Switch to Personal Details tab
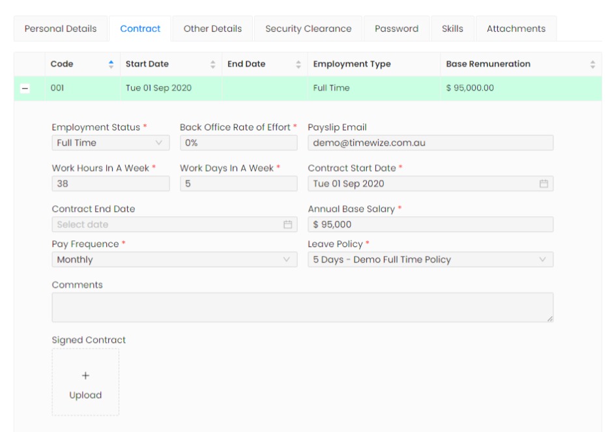Screen dimensions: 610x432 click(x=61, y=29)
